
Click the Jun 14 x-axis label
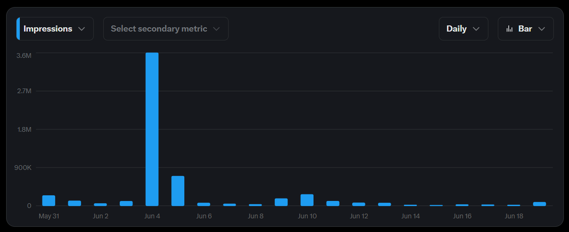click(x=411, y=216)
